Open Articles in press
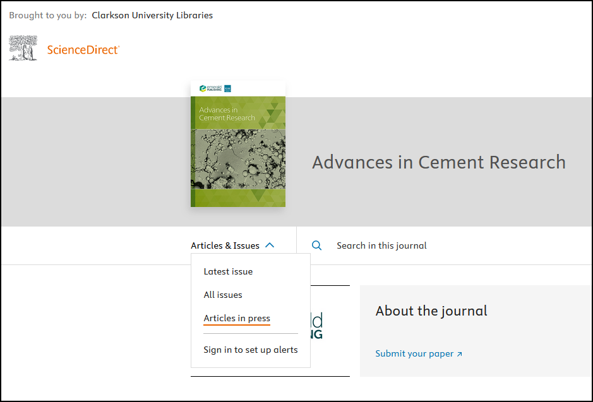Viewport: 593px width, 402px height. point(237,318)
